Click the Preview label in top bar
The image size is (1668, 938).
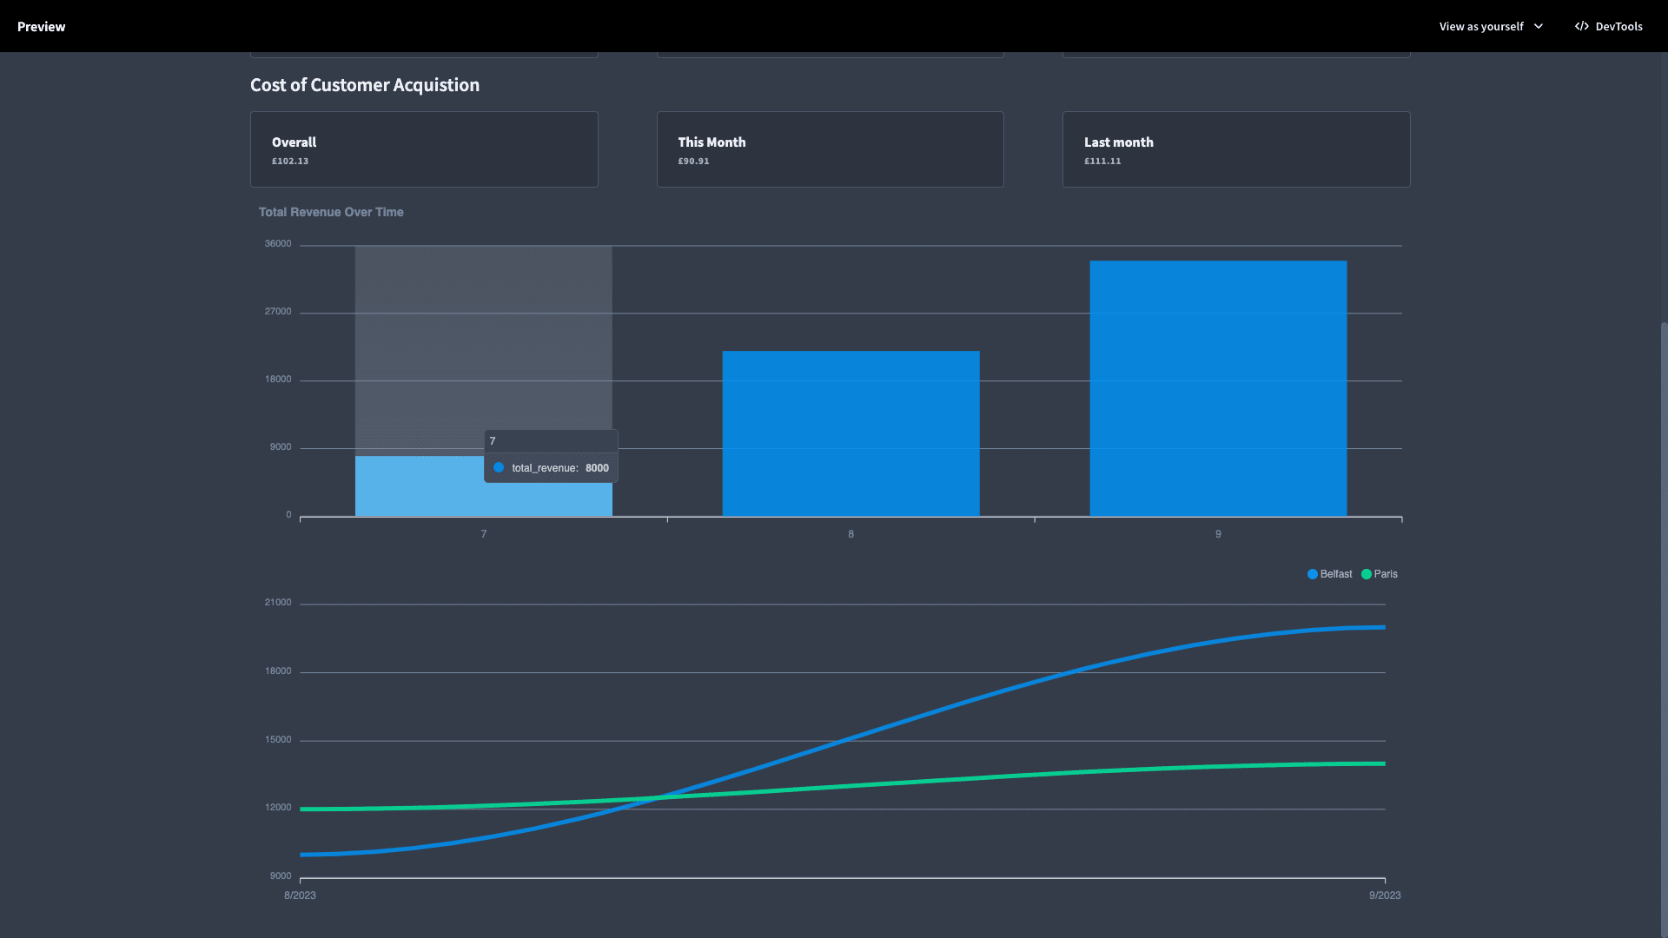pos(41,27)
